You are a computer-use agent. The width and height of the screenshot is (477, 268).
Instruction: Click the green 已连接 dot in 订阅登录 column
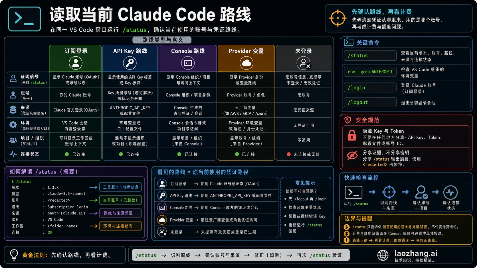pos(67,154)
